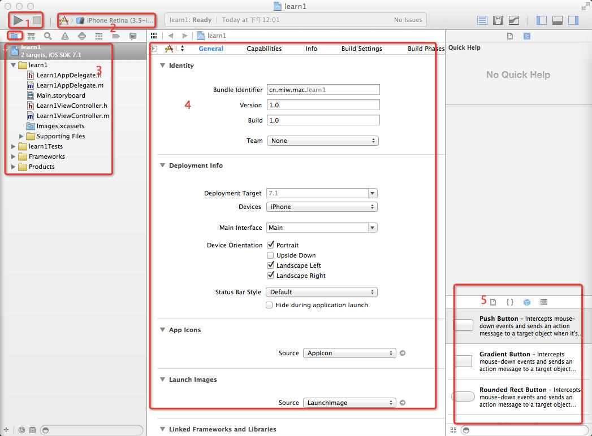Image resolution: width=592 pixels, height=436 pixels.
Task: Reveal the LaunchImage source arrow
Action: pyautogui.click(x=403, y=403)
